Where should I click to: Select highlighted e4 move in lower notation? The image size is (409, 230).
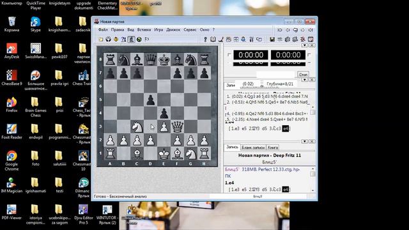286,190
